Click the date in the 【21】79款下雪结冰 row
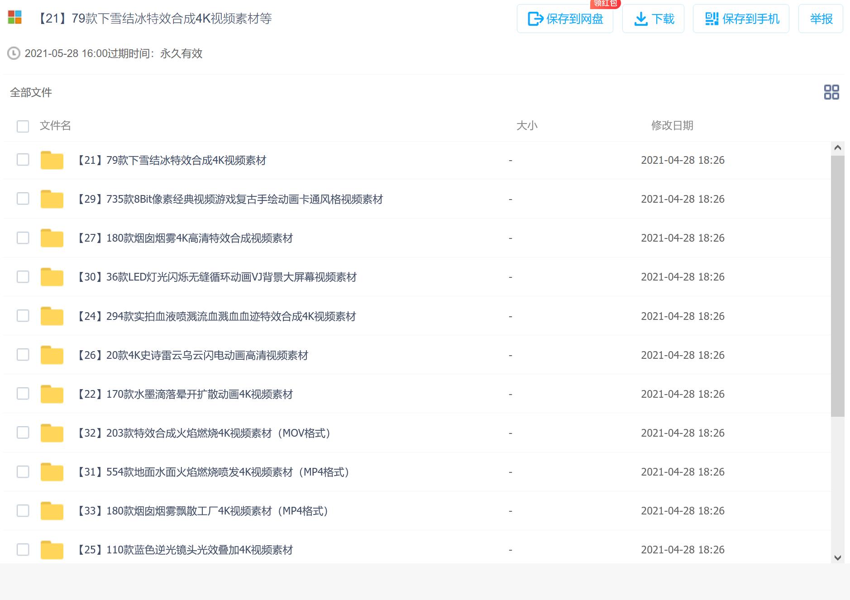Image resolution: width=850 pixels, height=600 pixels. [683, 160]
